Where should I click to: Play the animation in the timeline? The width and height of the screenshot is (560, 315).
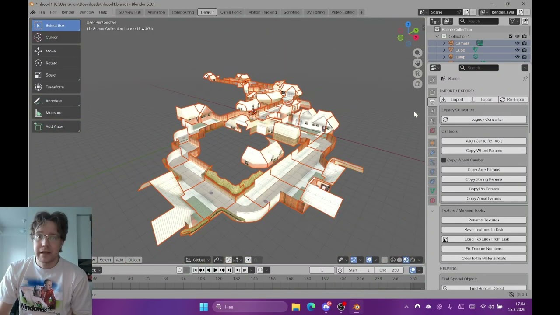pos(215,270)
